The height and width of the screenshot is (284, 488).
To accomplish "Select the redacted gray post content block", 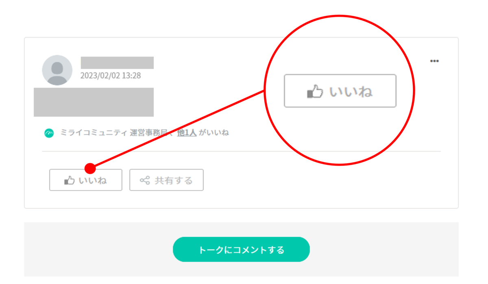I will tap(94, 102).
